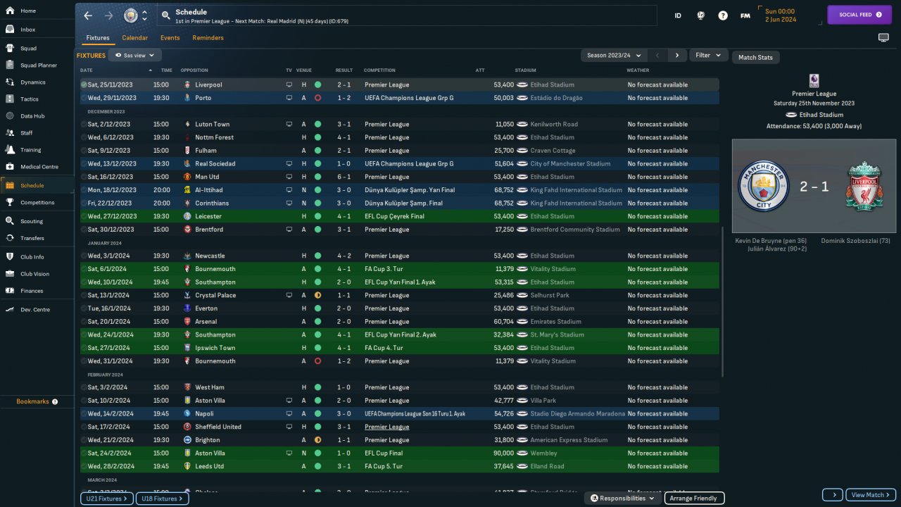This screenshot has height=507, width=901.
Task: Open the club switcher chevrons beside badge
Action: point(144,15)
